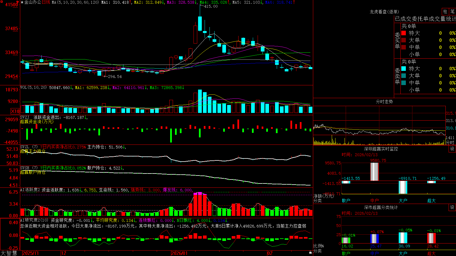Click the 415.00 high price label
Screen dimensions: 456x256
(211, 6)
